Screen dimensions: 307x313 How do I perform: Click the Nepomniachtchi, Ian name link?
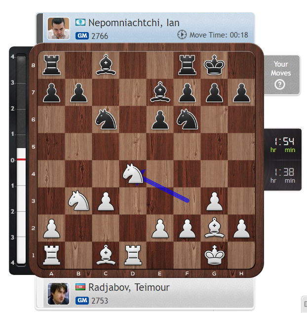(134, 23)
